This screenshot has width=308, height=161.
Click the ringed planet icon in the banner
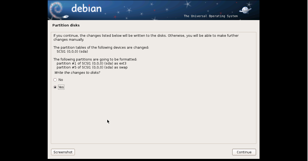coord(245,10)
